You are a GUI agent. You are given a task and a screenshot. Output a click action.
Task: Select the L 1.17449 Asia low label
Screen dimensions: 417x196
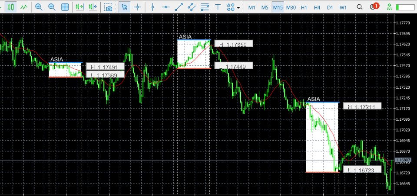click(234, 65)
